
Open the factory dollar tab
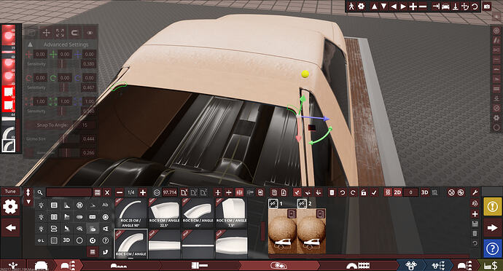491,266
